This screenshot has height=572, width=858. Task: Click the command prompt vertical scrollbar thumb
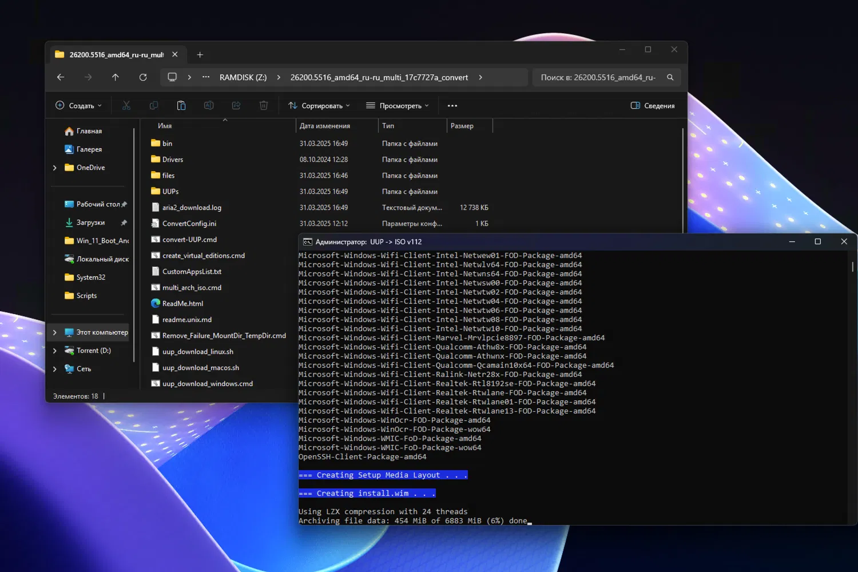point(852,267)
